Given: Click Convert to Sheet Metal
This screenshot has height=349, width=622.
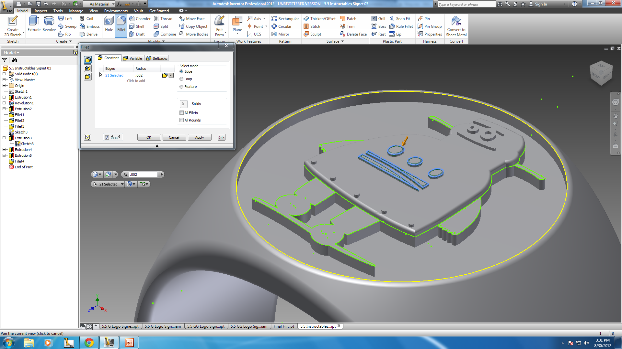Looking at the screenshot, I should pyautogui.click(x=456, y=26).
